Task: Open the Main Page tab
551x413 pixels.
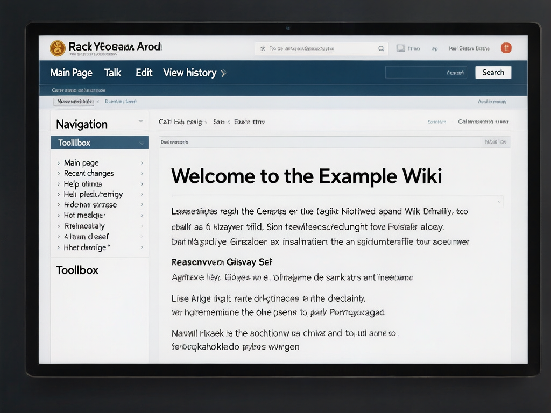Action: 72,73
